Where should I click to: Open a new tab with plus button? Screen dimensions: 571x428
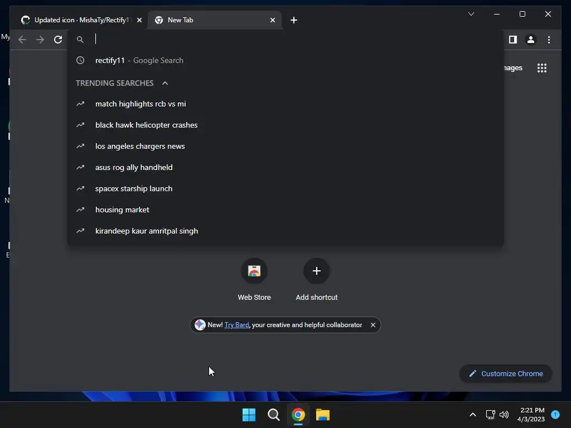[294, 20]
